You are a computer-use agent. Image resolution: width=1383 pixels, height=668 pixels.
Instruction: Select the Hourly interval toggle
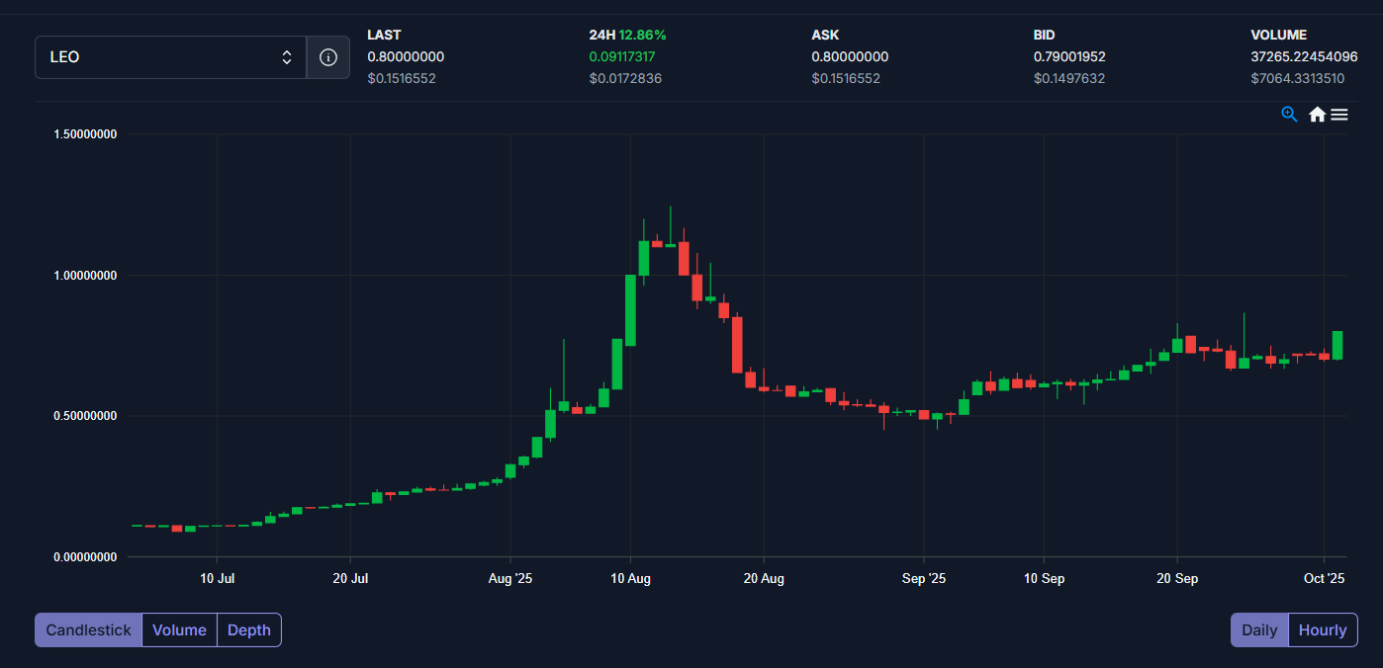[x=1323, y=630]
